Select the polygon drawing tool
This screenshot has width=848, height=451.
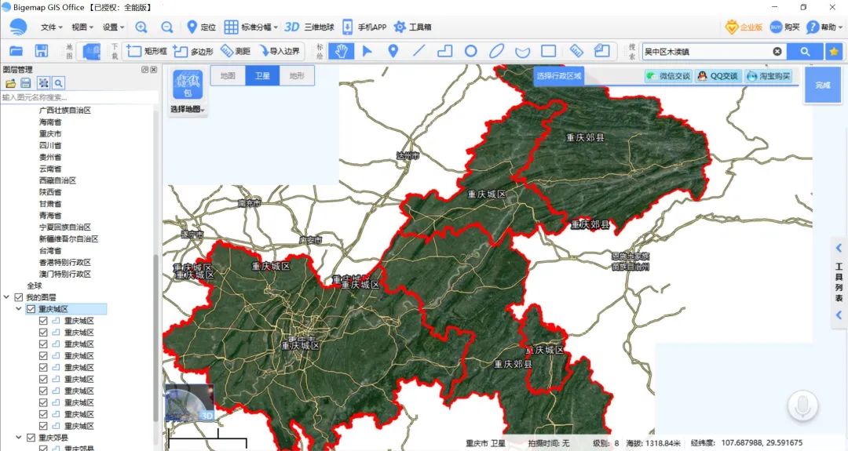[x=444, y=51]
